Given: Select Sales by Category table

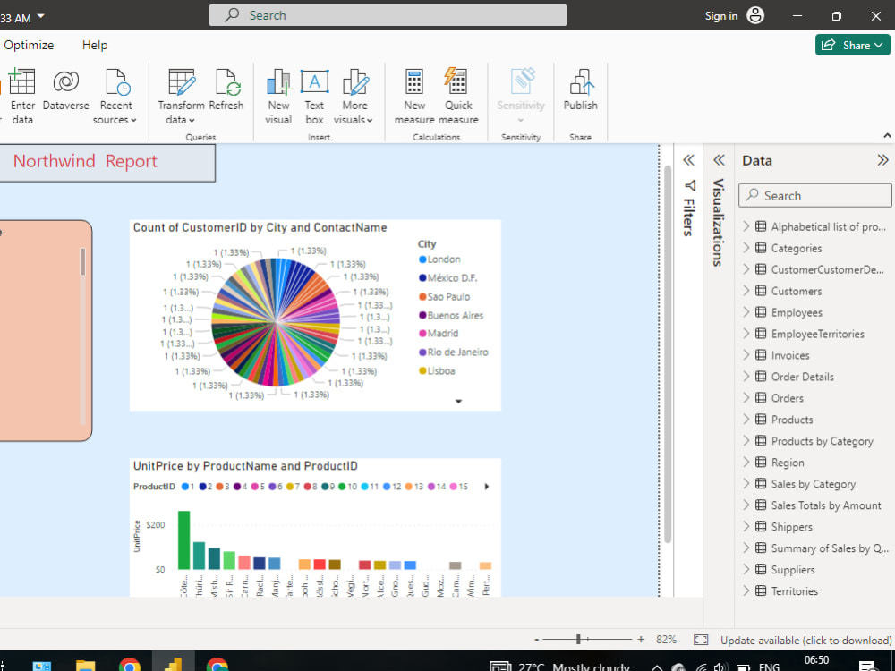Looking at the screenshot, I should tap(814, 484).
